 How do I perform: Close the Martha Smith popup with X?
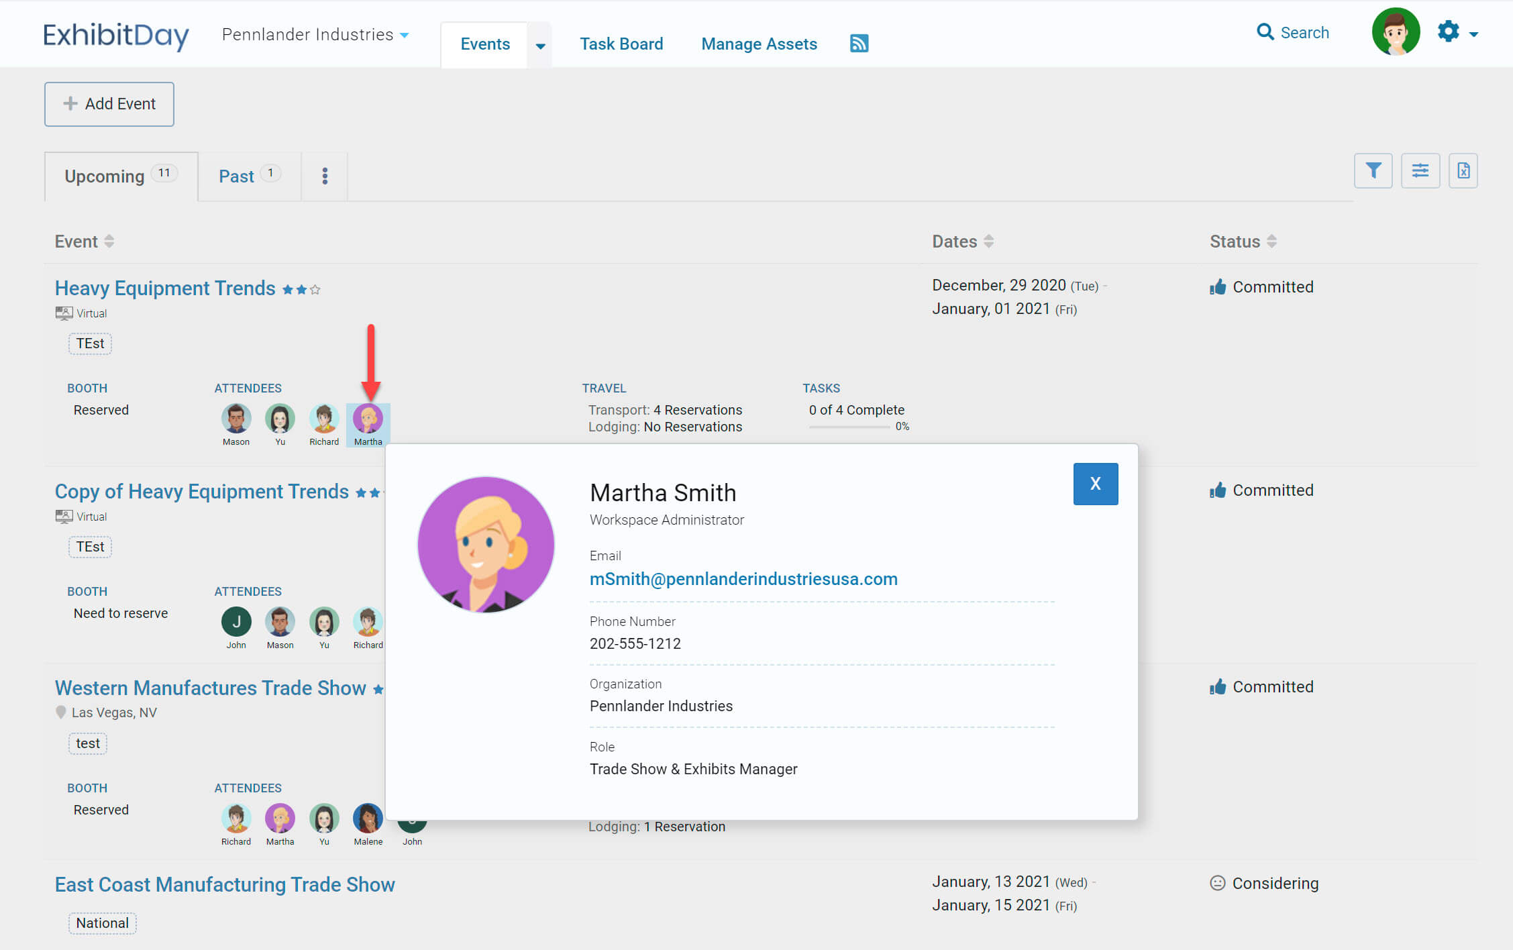point(1095,484)
